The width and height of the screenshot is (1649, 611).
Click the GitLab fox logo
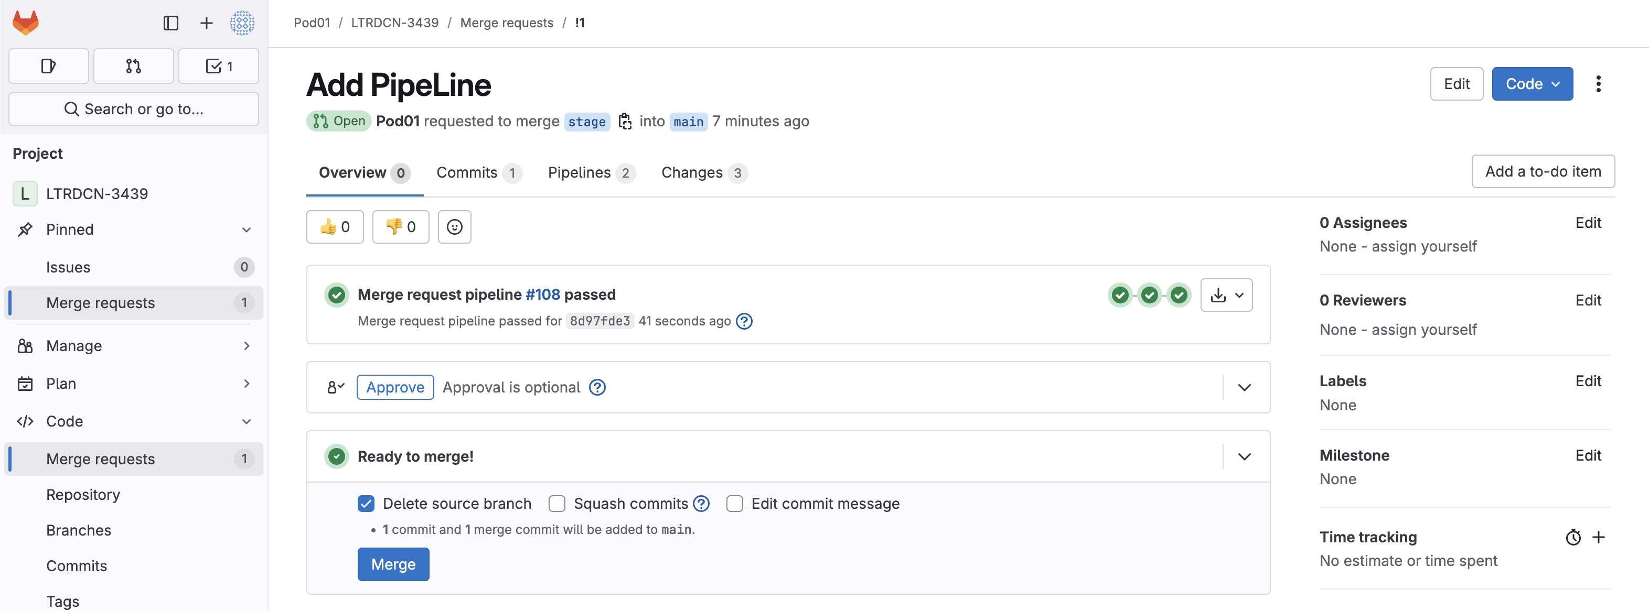pyautogui.click(x=26, y=23)
